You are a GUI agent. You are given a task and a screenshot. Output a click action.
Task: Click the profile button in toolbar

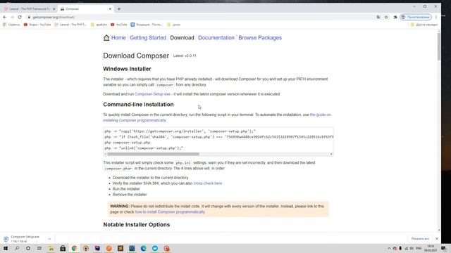(416, 17)
